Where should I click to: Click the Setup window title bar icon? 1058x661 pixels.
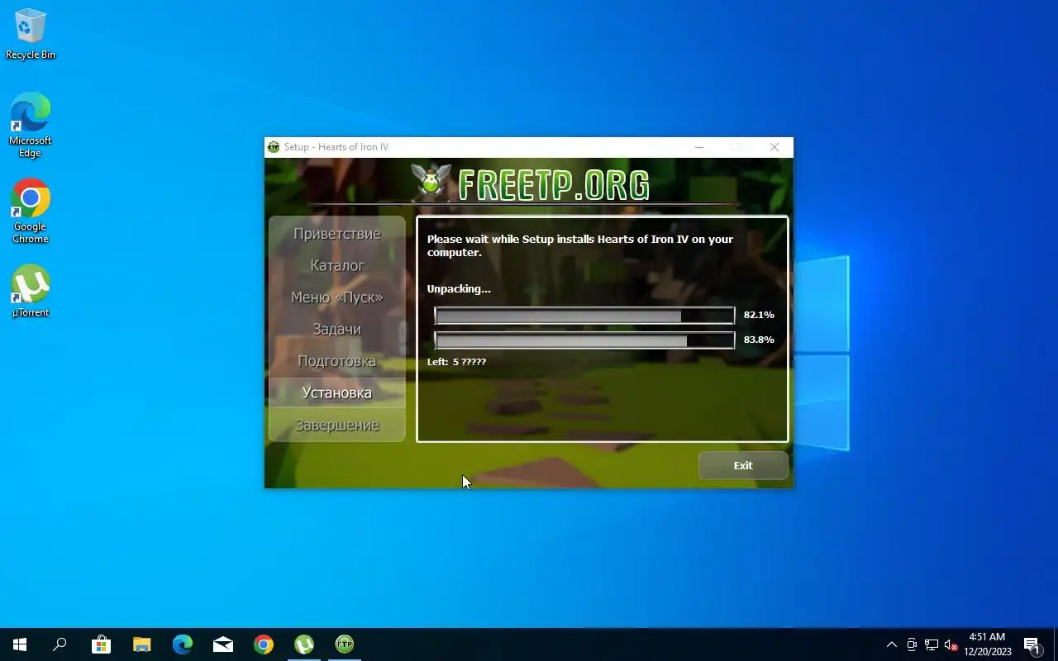pos(274,147)
